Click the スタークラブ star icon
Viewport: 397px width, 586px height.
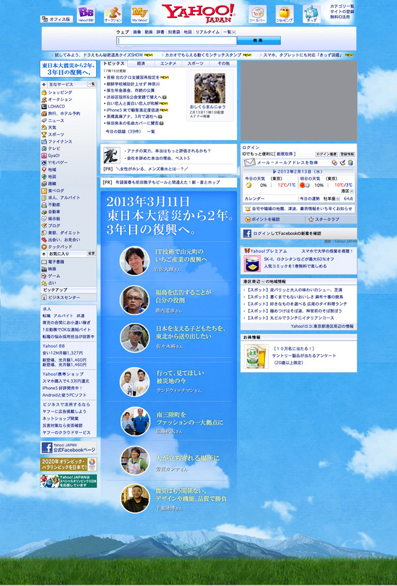311,220
